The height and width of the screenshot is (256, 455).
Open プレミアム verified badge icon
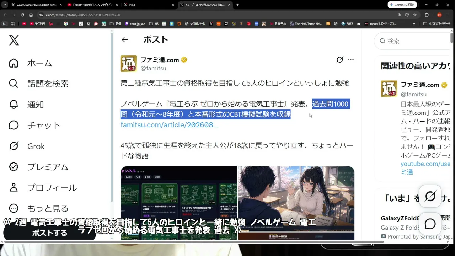(x=14, y=167)
